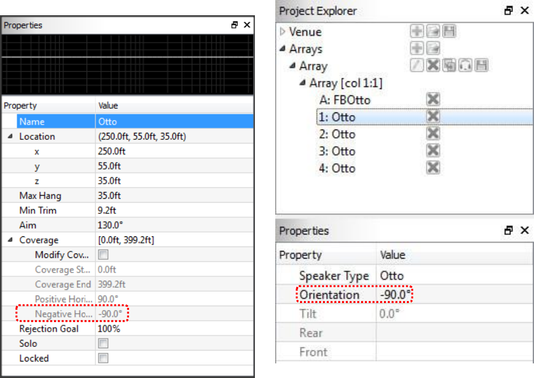Collapse the Arrays tree node
Viewport: 534px width, 378px height.
pos(283,49)
